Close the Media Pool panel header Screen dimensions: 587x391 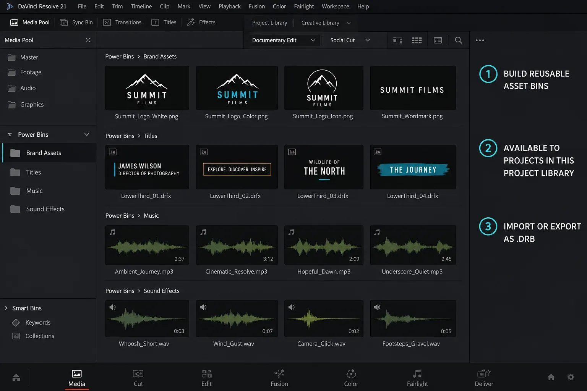coord(88,40)
